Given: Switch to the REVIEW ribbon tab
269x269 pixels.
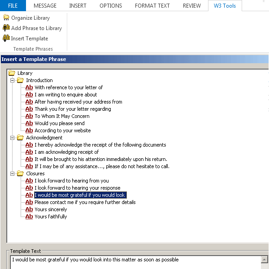Looking at the screenshot, I should (191, 6).
